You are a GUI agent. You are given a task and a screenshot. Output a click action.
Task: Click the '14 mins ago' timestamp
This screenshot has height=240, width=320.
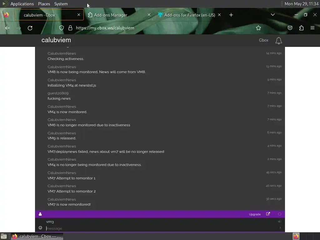[274, 53]
